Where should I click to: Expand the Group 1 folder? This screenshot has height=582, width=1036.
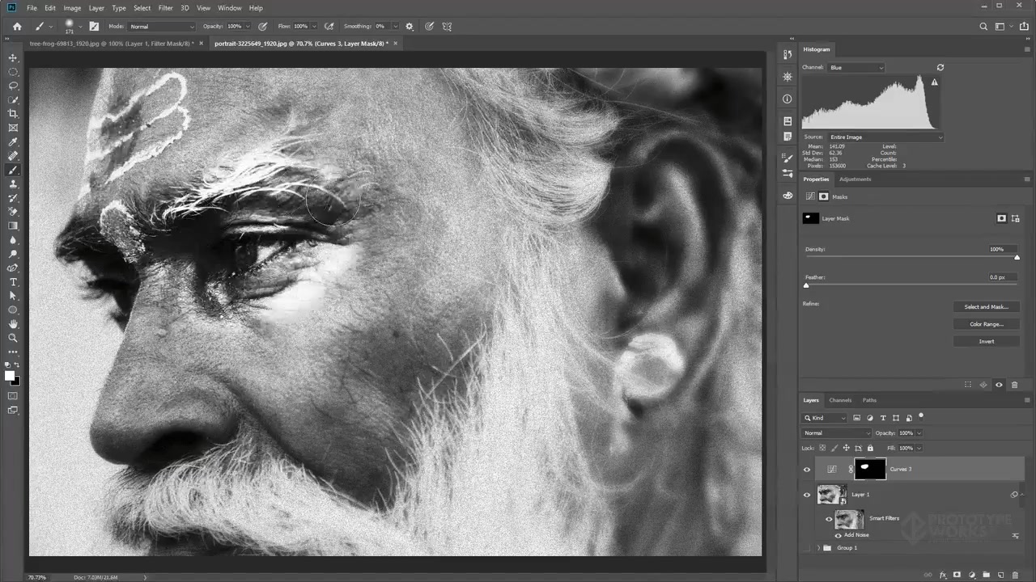[x=818, y=548]
